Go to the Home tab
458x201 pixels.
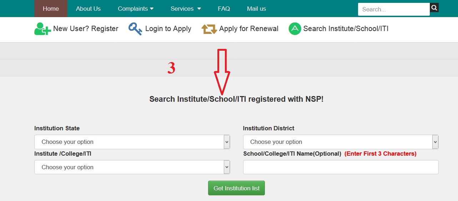[51, 9]
